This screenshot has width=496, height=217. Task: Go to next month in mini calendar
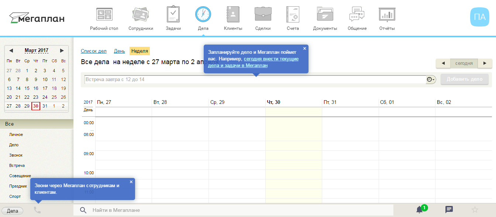[x=62, y=50]
